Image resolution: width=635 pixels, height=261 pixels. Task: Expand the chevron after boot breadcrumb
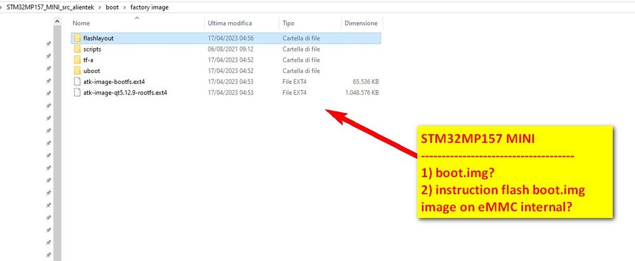[x=125, y=7]
